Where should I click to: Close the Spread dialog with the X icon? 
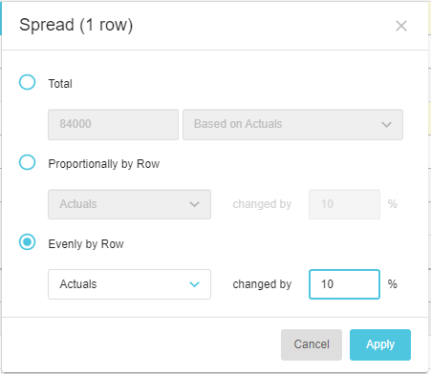(x=401, y=26)
